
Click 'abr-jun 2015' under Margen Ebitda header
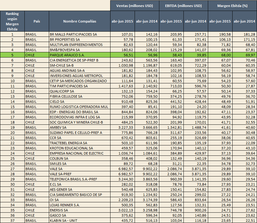point(220,21)
